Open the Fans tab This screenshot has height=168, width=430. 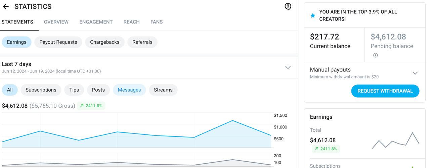point(157,22)
